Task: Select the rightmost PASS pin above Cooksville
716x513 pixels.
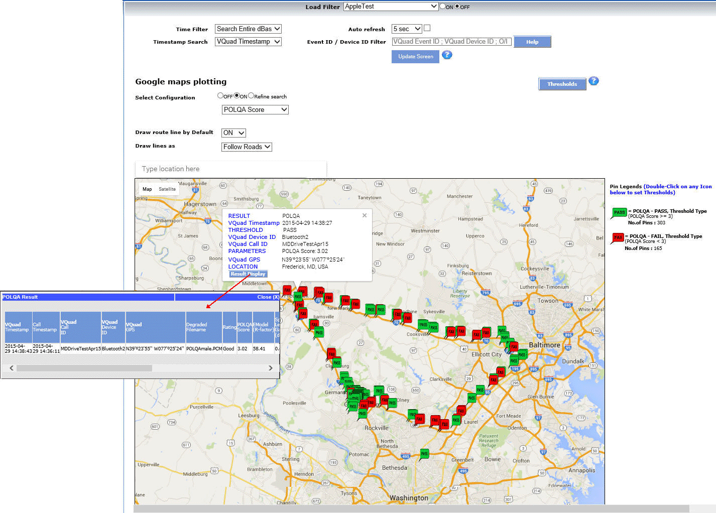Action: (434, 327)
